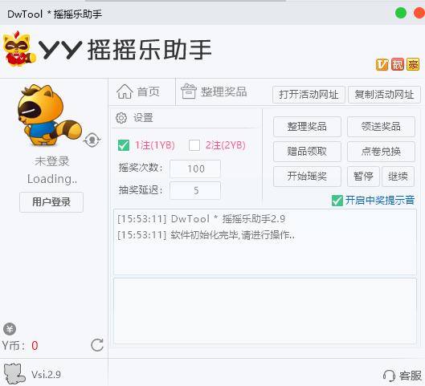
Task: Click the 用户登录 button
Action: pyautogui.click(x=51, y=202)
